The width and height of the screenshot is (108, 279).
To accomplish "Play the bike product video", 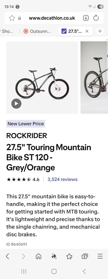I will coord(16,104).
